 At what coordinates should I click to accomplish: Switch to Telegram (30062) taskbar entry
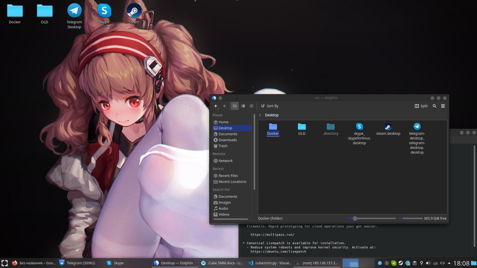(80, 263)
